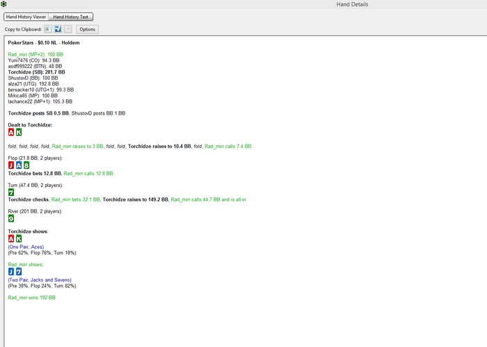Click the 'Torchidze (SB): 281.7 BB' line
This screenshot has width=487, height=347.
(36, 72)
